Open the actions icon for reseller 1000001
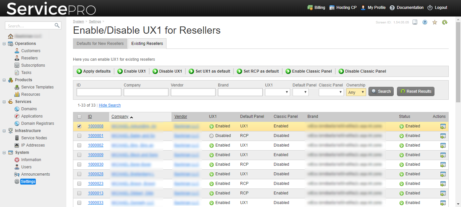The height and width of the screenshot is (207, 461). (443, 136)
